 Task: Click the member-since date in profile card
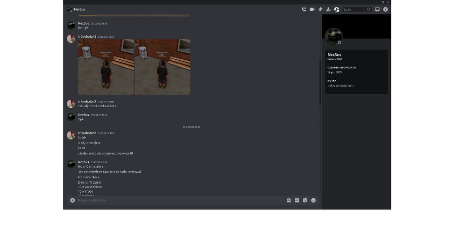334,72
